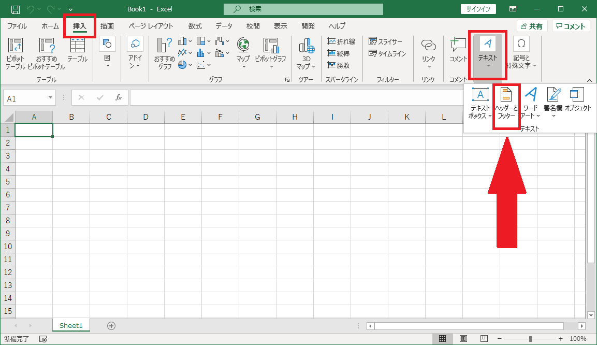Switch to Normal view in status bar
The image size is (597, 345).
tap(443, 339)
